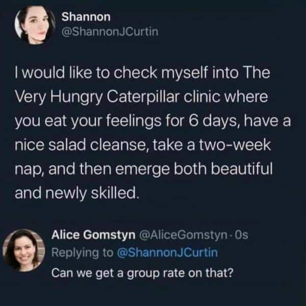
Task: Open Alice Gomstyn's display name link
Action: 92,235
